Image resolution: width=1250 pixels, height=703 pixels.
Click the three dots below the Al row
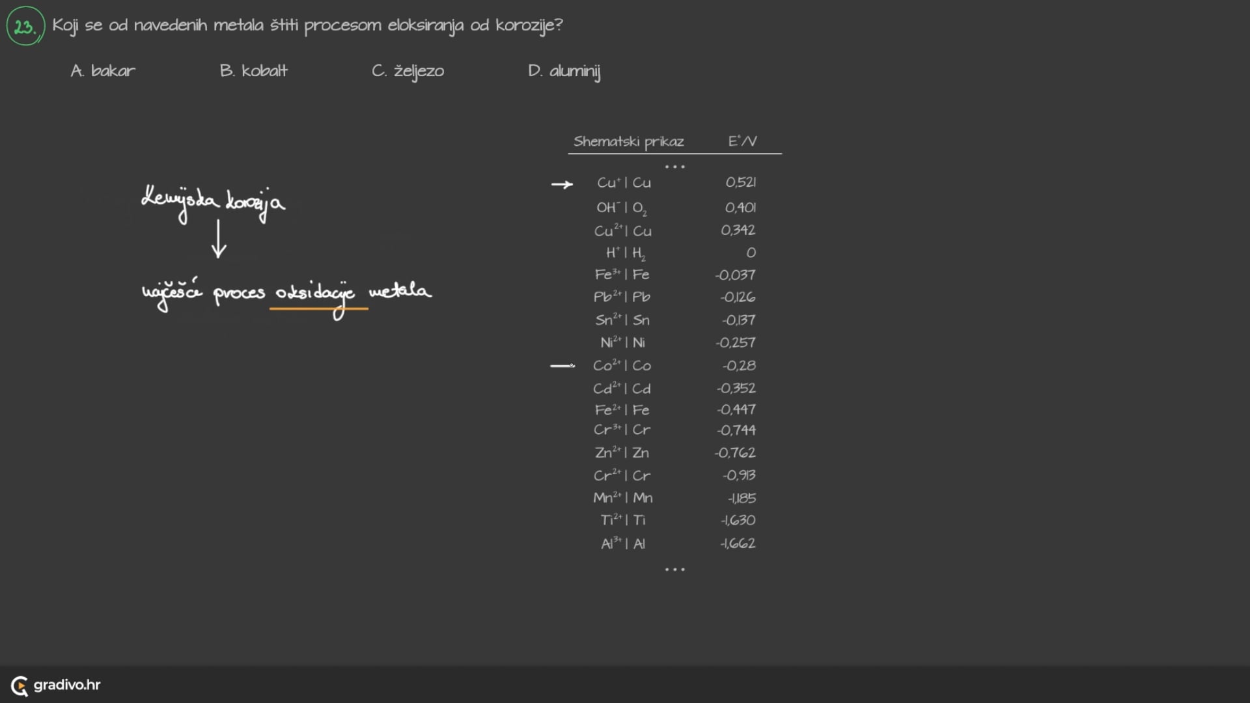click(674, 570)
